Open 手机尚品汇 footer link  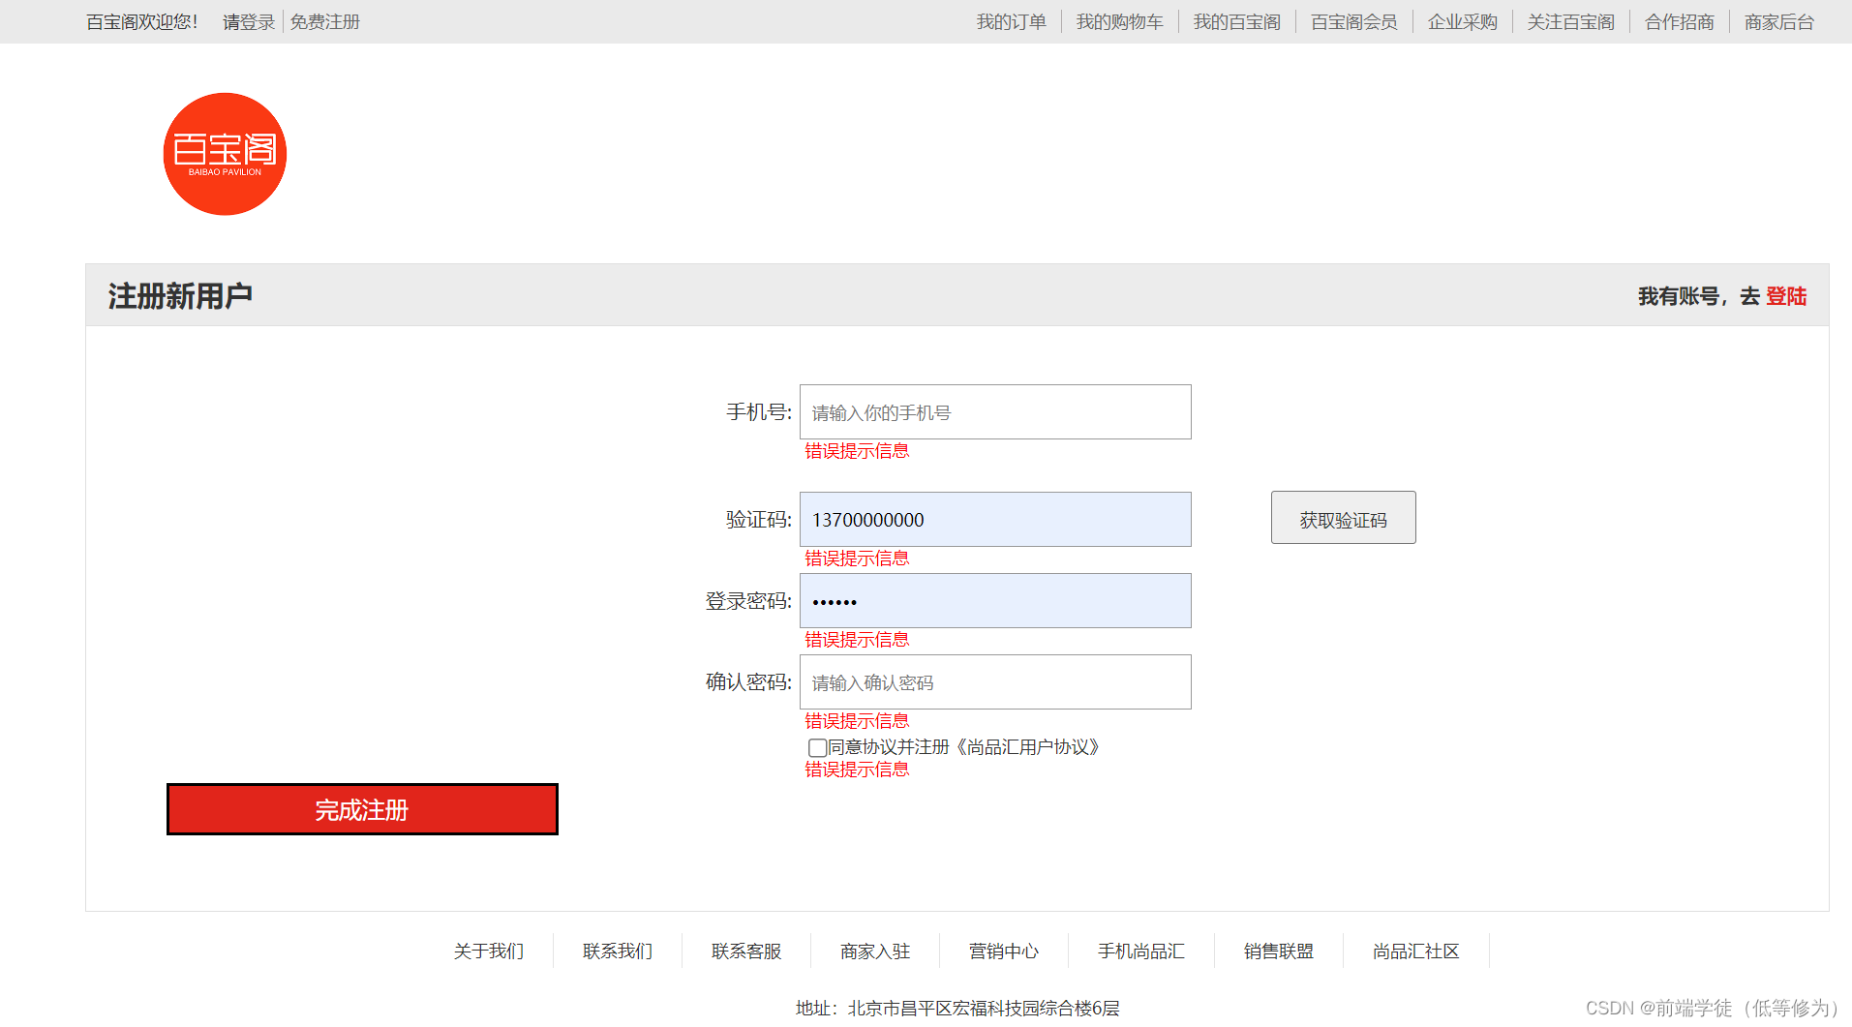click(x=1140, y=951)
